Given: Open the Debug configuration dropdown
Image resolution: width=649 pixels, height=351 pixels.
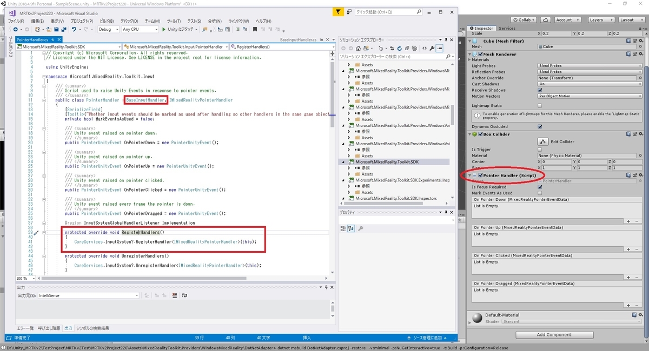Looking at the screenshot, I should pyautogui.click(x=108, y=29).
